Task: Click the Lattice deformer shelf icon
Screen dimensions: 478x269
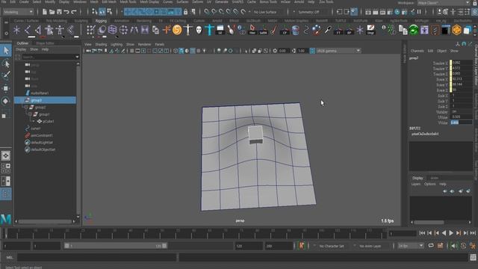Action: (113, 30)
